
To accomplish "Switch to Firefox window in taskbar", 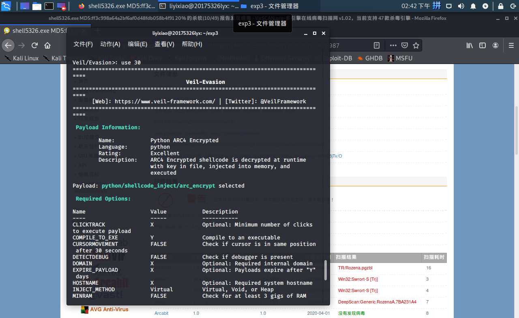I will point(116,6).
